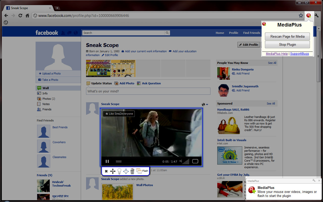
Task: Click the What's on your mind box
Action: (148, 91)
